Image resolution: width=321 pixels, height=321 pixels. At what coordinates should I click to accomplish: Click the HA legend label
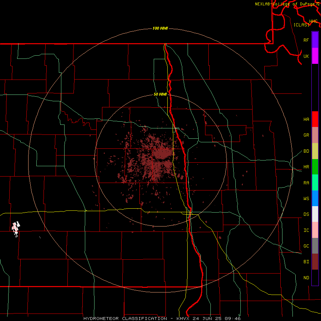[306, 119]
